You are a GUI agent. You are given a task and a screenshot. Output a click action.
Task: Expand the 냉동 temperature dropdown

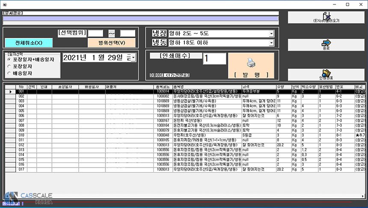pos(271,43)
